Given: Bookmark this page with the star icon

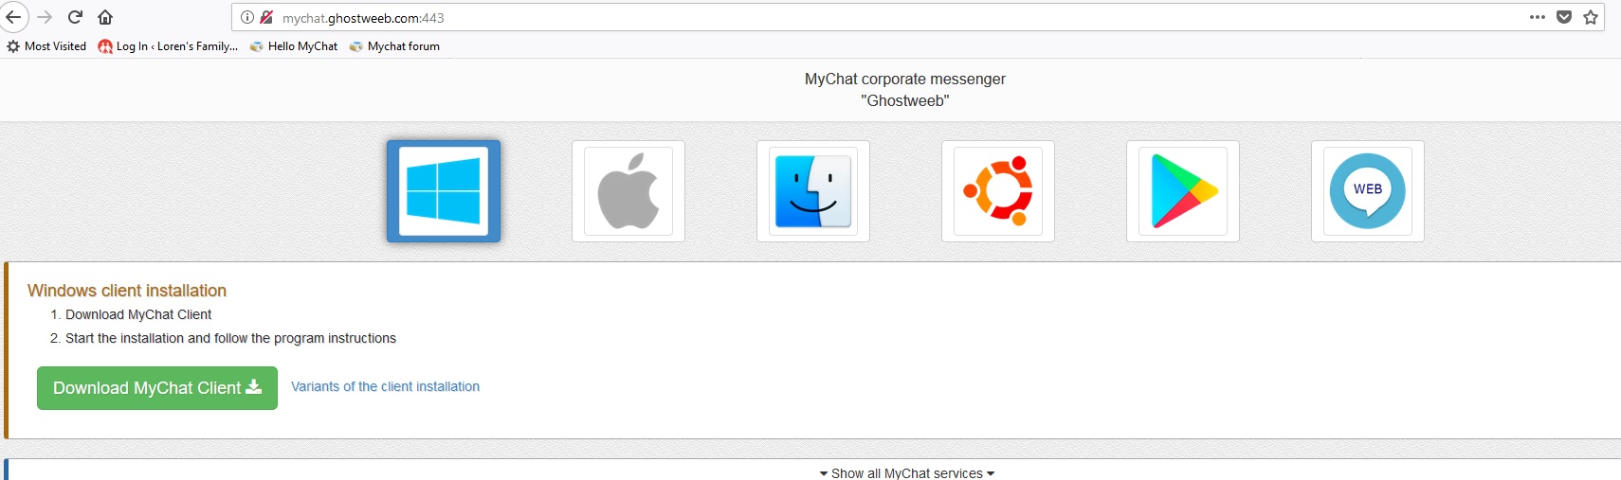Looking at the screenshot, I should click(1591, 17).
